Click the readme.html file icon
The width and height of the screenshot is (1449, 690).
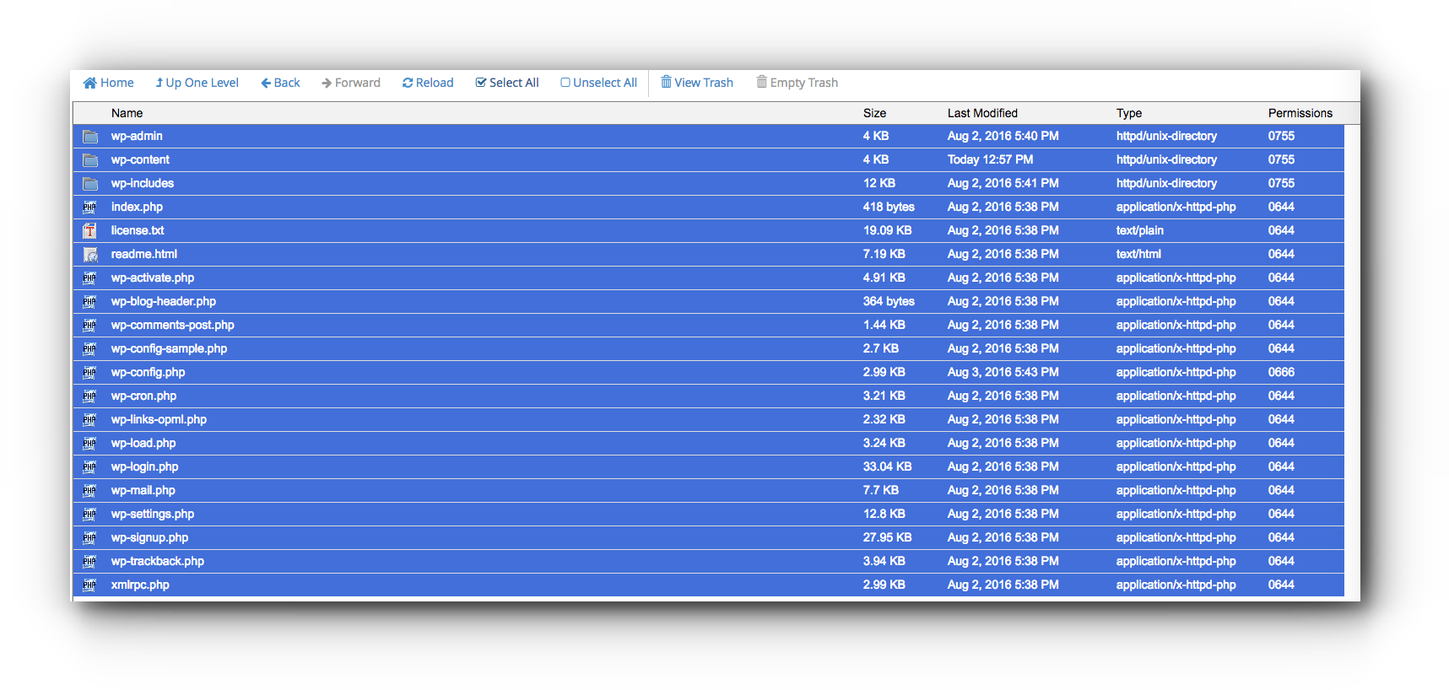click(90, 254)
